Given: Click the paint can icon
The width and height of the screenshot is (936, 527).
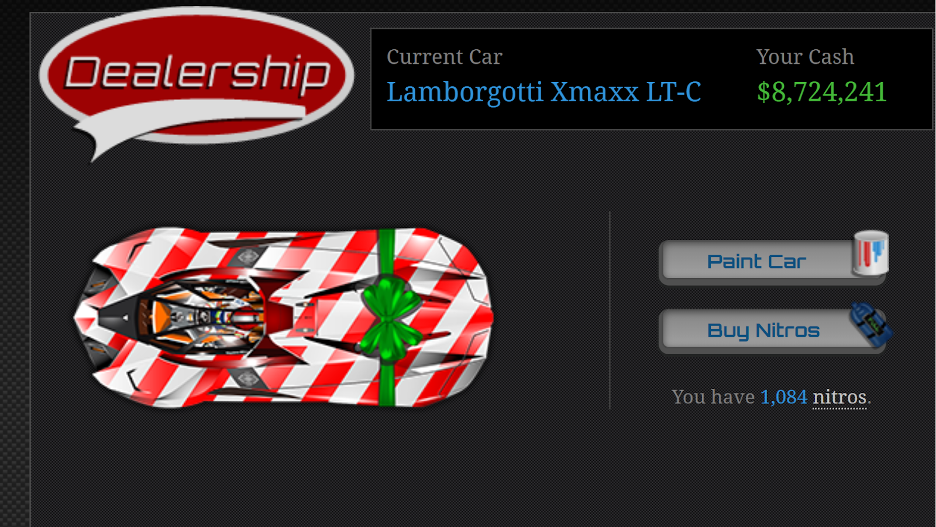Looking at the screenshot, I should (x=870, y=252).
